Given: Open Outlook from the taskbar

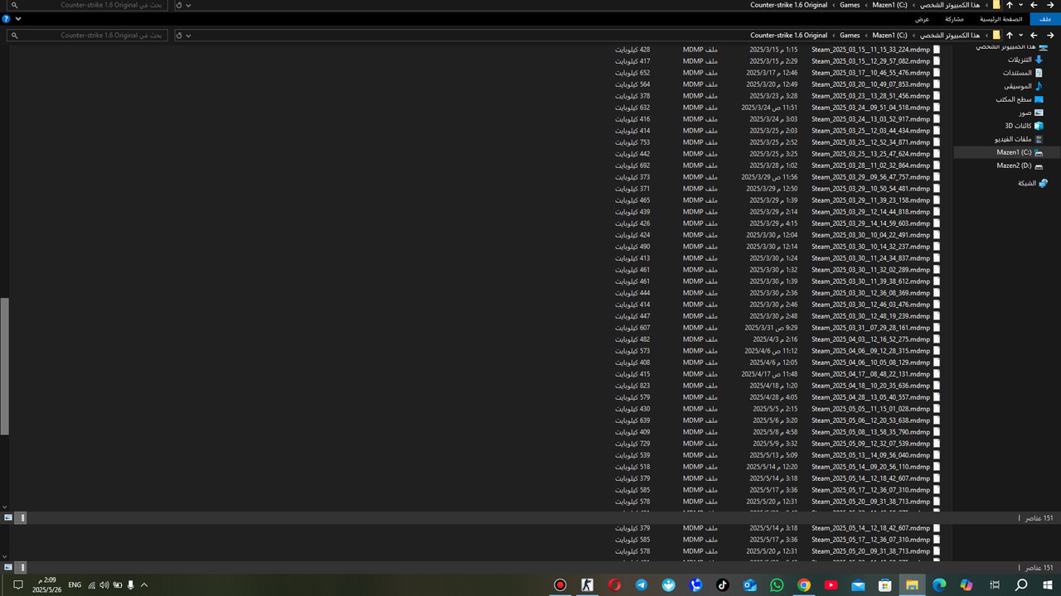Looking at the screenshot, I should click(749, 584).
